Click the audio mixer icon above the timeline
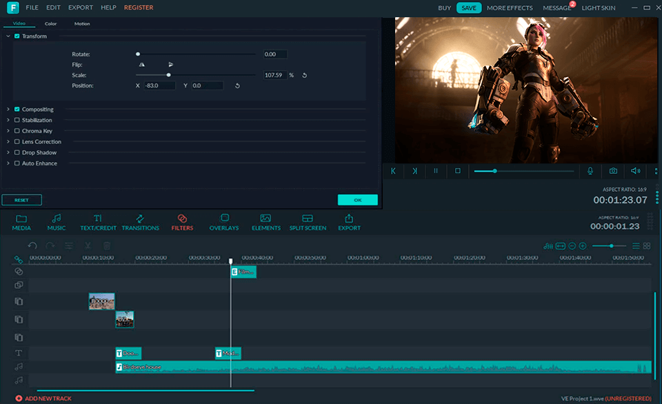The height and width of the screenshot is (404, 662). pyautogui.click(x=548, y=245)
